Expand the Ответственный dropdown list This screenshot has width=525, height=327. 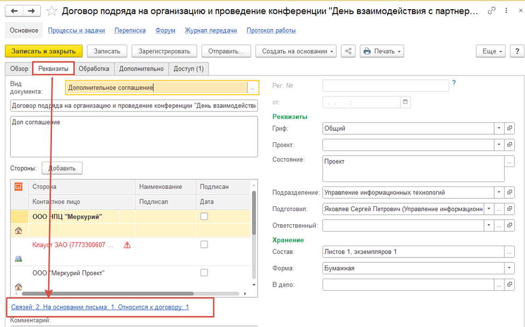[x=489, y=225]
